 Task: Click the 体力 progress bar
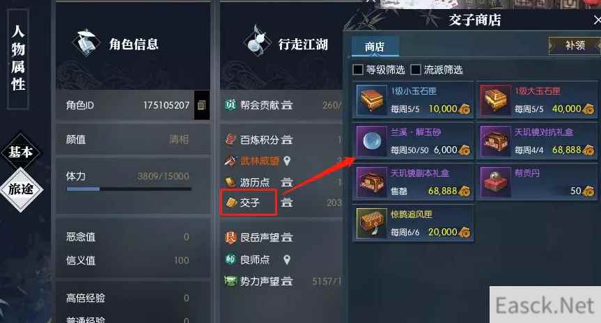coord(129,189)
